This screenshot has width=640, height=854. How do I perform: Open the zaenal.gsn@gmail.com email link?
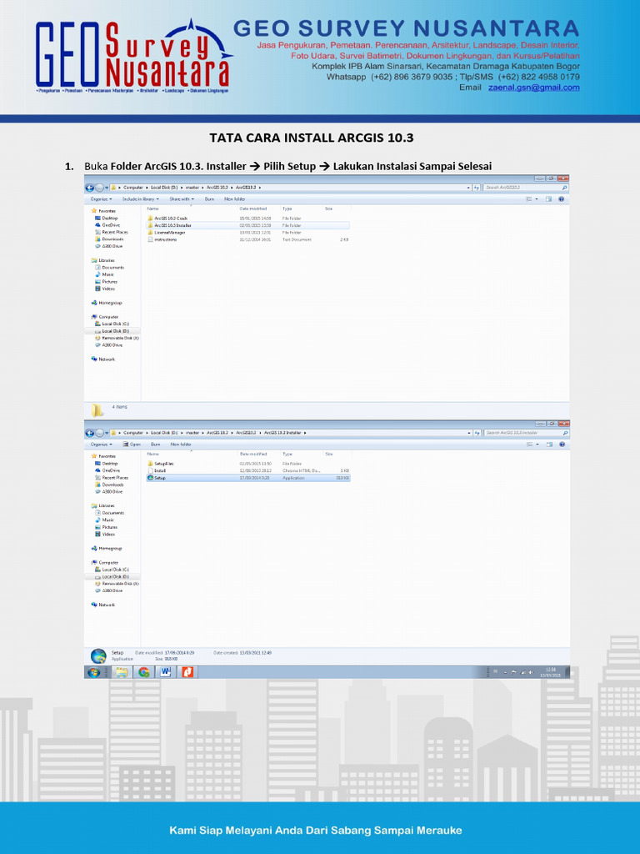533,87
